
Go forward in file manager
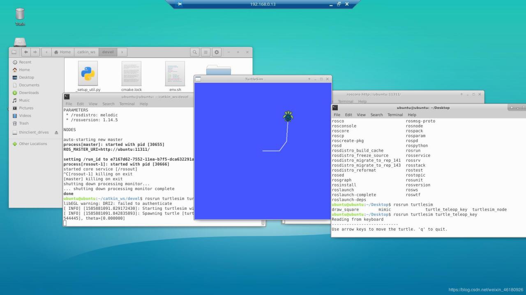tap(35, 52)
